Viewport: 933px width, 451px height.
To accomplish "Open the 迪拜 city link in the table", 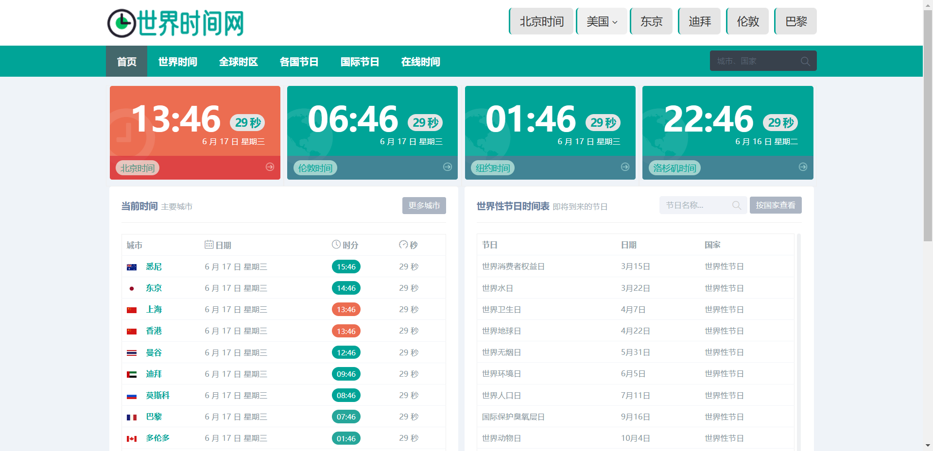I will (154, 374).
